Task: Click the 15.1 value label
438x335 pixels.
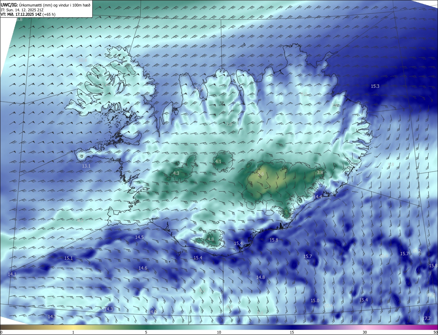Action: tap(68, 258)
